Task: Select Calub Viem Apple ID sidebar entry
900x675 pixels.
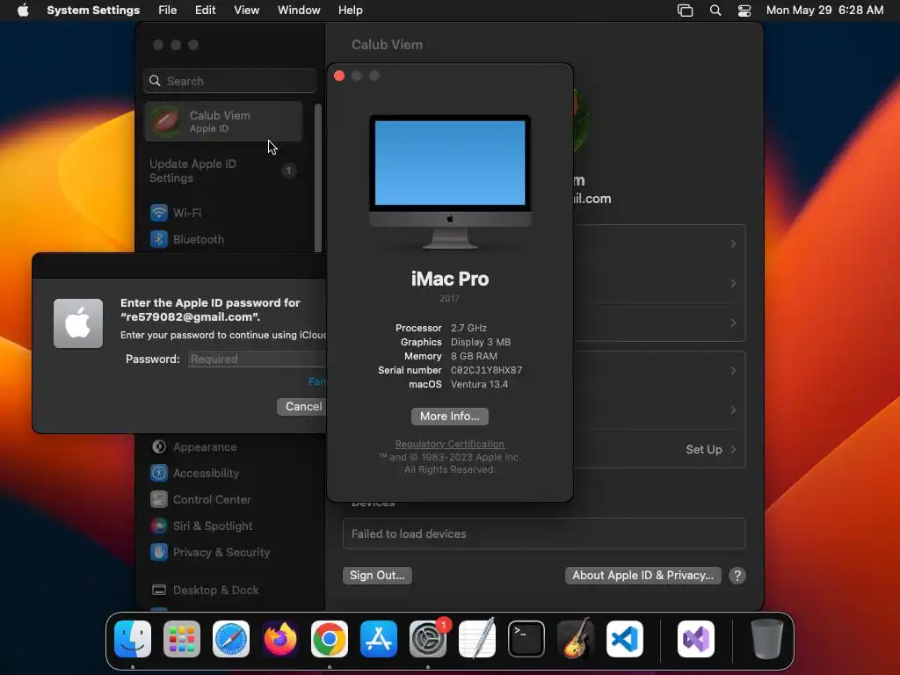Action: pyautogui.click(x=223, y=121)
